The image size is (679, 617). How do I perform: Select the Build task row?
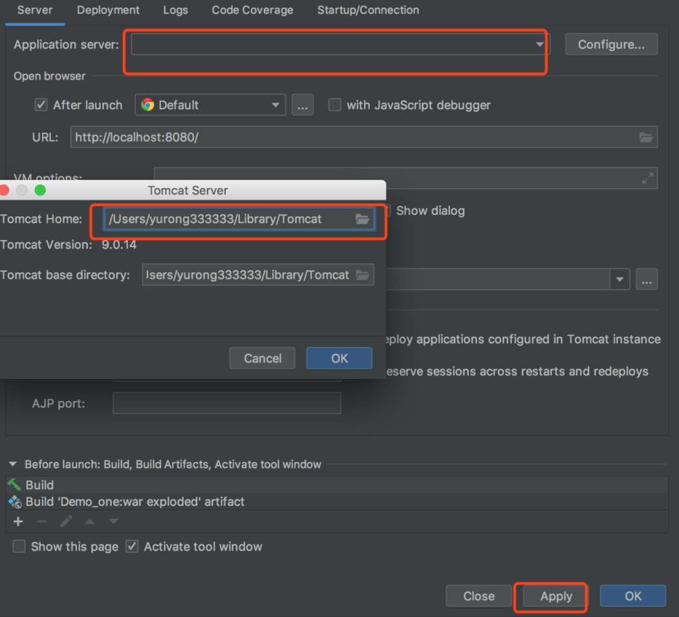337,485
